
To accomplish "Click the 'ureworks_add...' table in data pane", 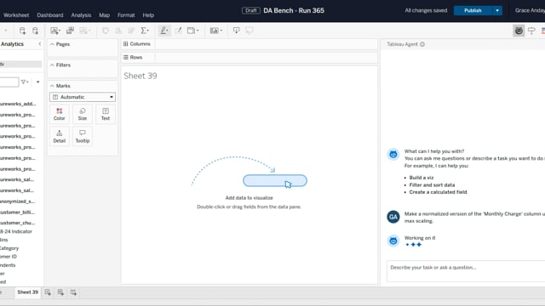I will (18, 104).
